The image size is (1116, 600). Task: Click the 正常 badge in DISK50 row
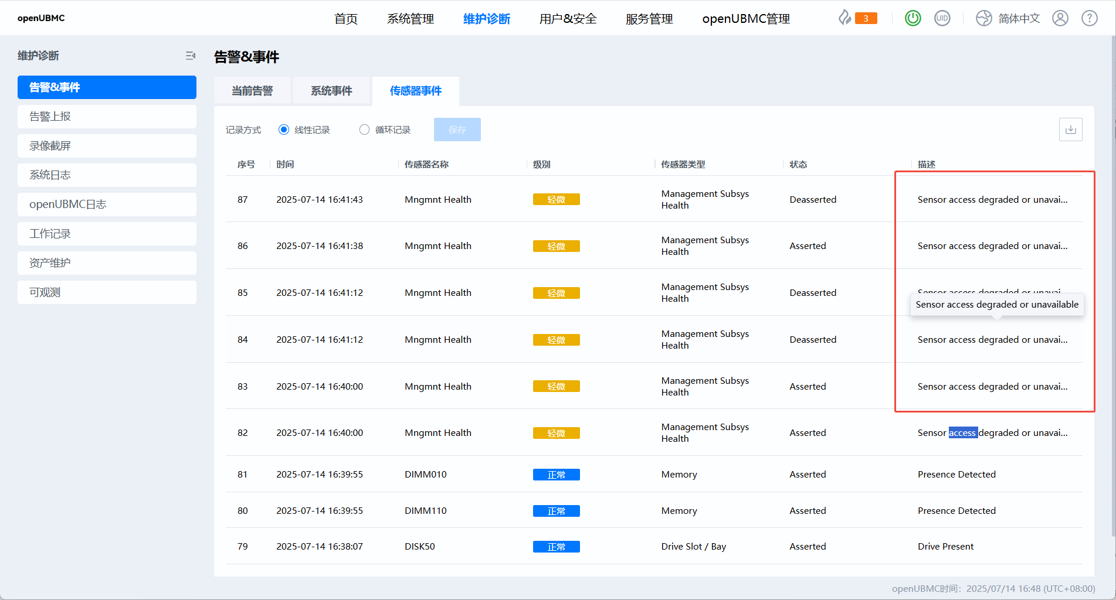[x=556, y=547]
